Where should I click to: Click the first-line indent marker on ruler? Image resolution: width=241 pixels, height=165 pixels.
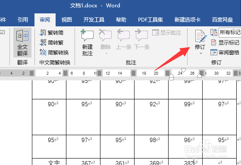point(183,70)
